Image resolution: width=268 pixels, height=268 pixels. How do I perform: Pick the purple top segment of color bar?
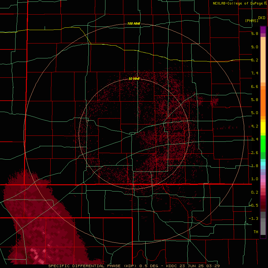pos(263,30)
